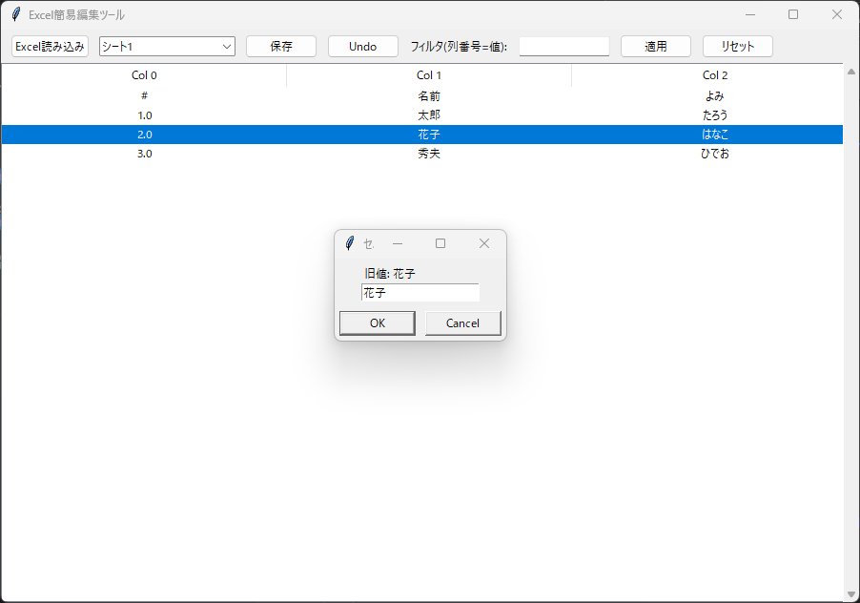The image size is (860, 603).
Task: Confirm the edit with OK
Action: (x=378, y=323)
